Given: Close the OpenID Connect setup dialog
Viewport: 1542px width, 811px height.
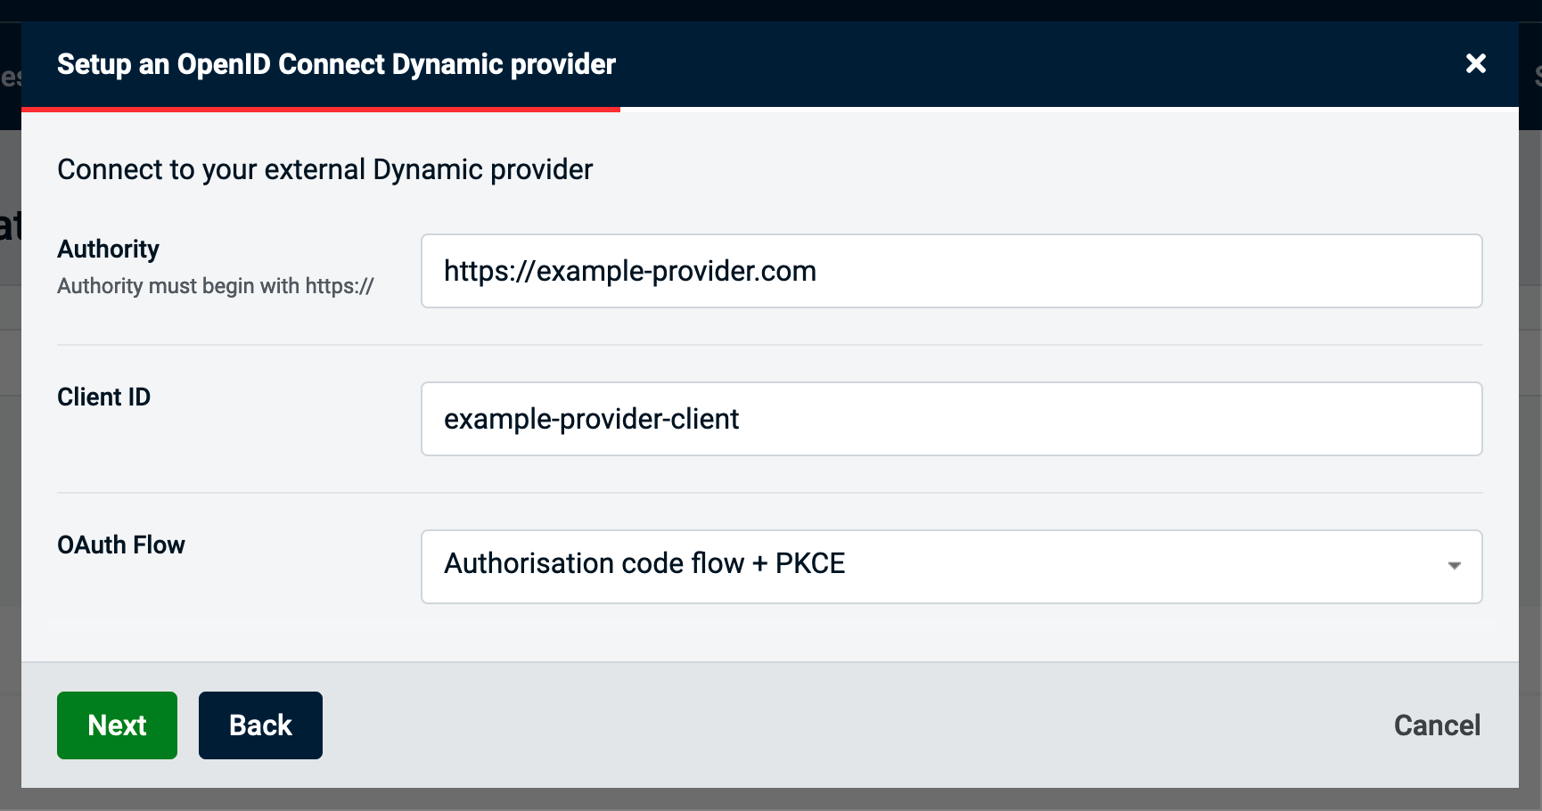Looking at the screenshot, I should 1476,63.
